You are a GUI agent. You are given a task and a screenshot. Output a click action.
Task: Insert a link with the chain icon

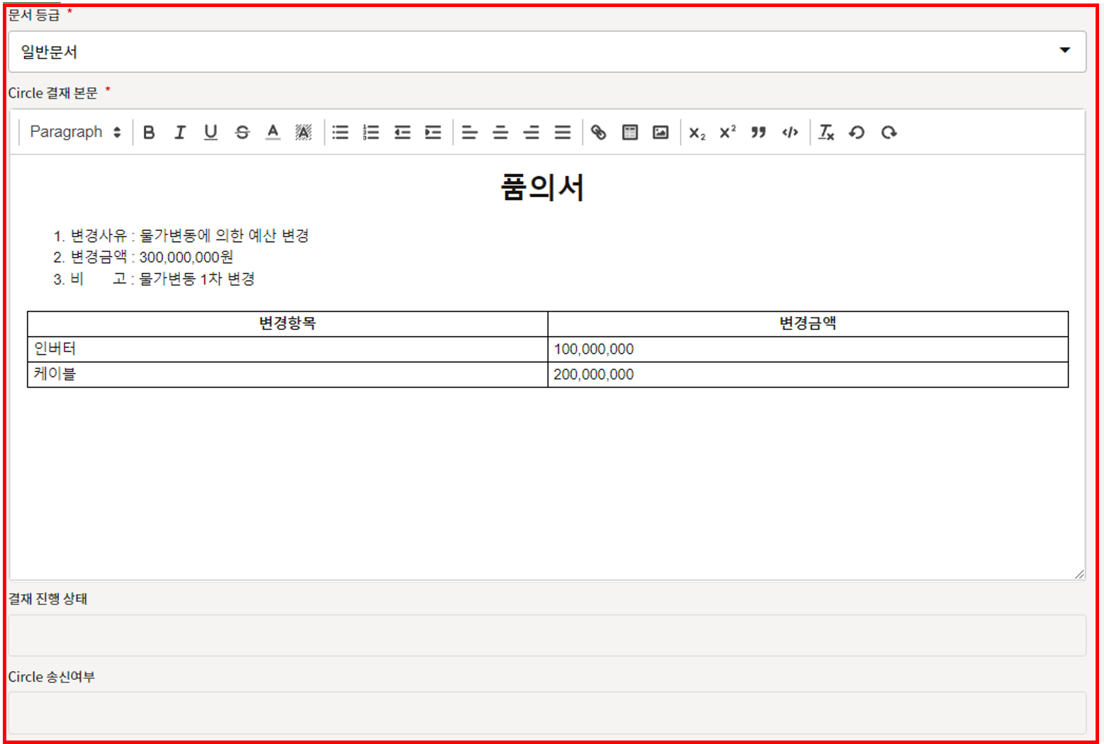coord(598,132)
